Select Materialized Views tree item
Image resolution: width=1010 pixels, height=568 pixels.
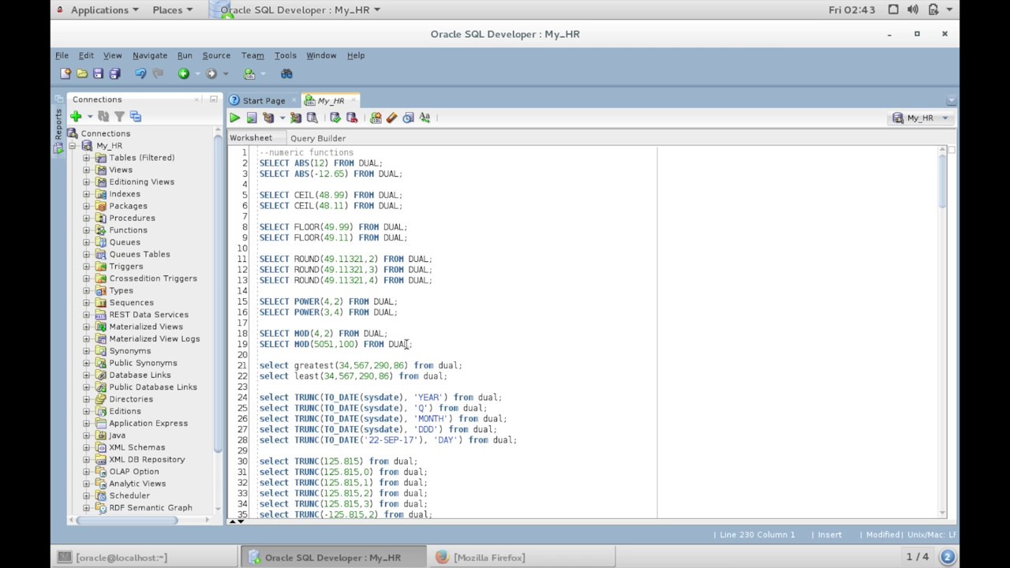(x=146, y=327)
